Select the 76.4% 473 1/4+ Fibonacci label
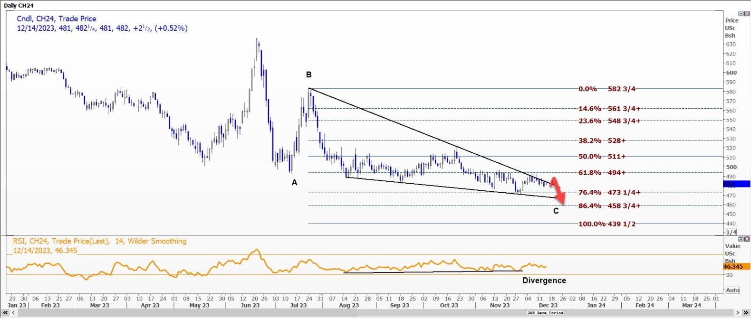 coord(609,192)
